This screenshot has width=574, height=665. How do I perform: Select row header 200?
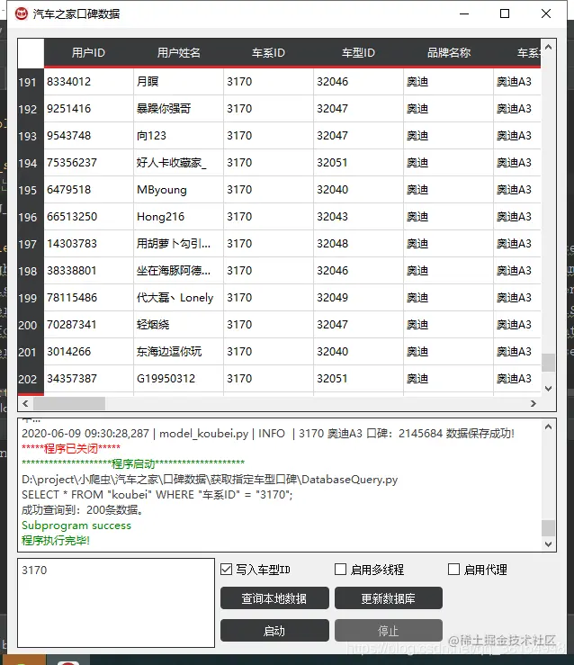point(31,325)
